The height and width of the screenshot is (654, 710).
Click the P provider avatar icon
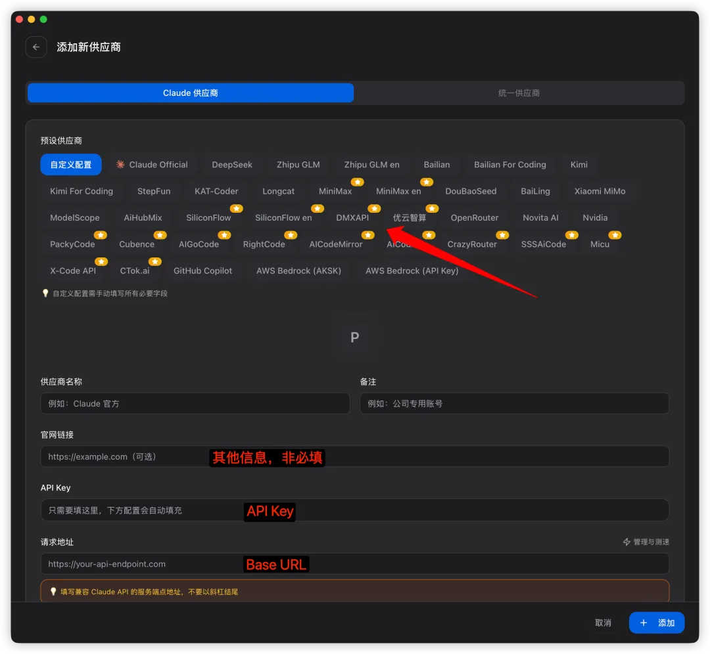(354, 337)
